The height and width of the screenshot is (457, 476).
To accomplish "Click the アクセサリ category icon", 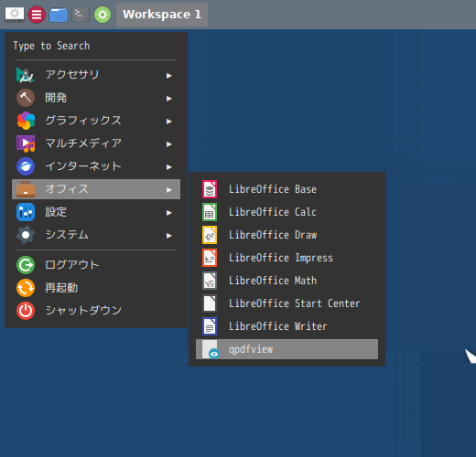I will tap(26, 75).
